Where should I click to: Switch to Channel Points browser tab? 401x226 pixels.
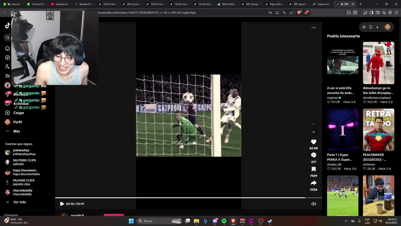(x=36, y=4)
